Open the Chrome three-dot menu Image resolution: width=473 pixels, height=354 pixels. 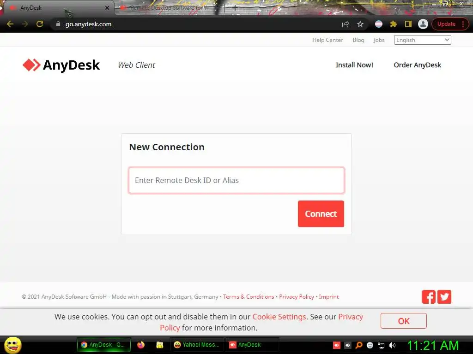click(463, 24)
